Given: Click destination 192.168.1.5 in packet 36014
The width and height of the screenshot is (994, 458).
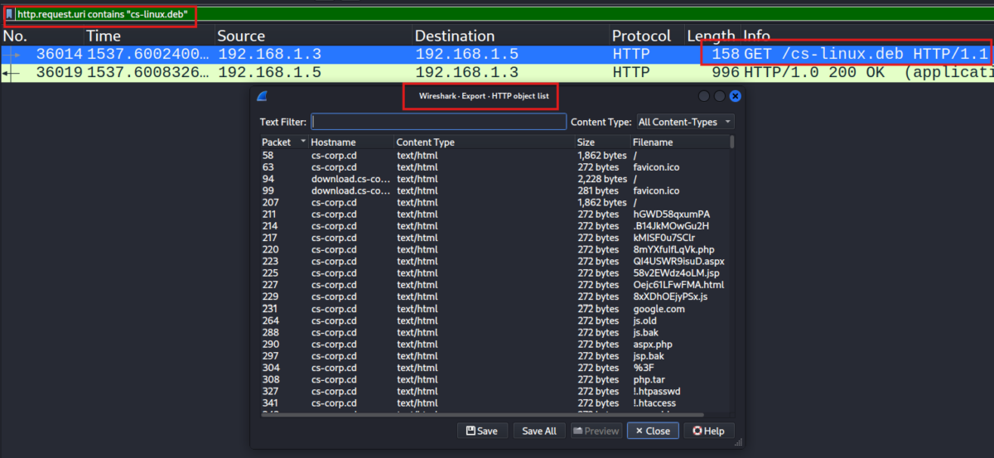Looking at the screenshot, I should click(467, 54).
